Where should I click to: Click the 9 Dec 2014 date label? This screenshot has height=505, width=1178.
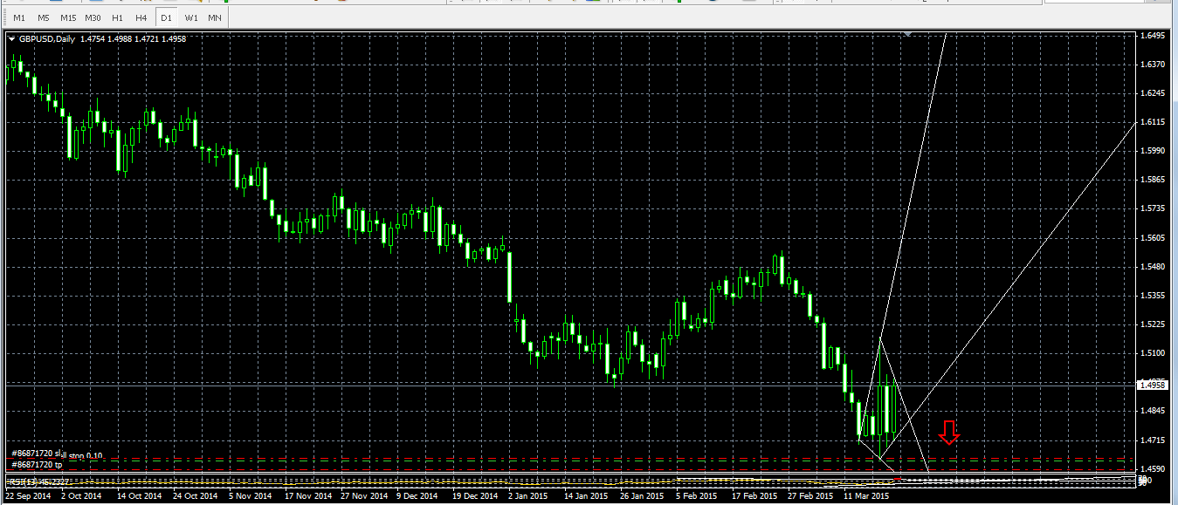click(418, 495)
